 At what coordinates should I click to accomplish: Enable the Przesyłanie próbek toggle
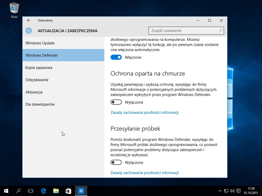pos(116,162)
